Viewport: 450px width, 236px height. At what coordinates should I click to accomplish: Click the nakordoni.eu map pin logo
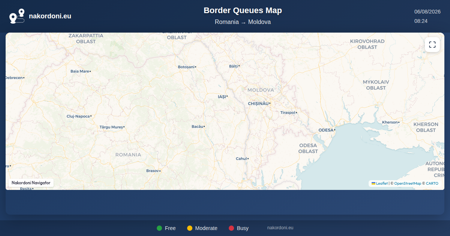coord(17,16)
